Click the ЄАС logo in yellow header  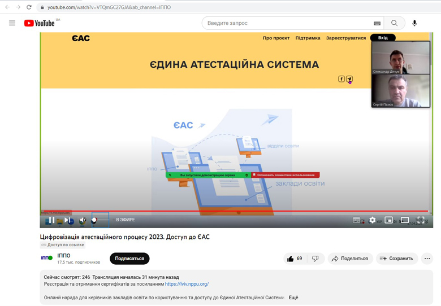[81, 38]
